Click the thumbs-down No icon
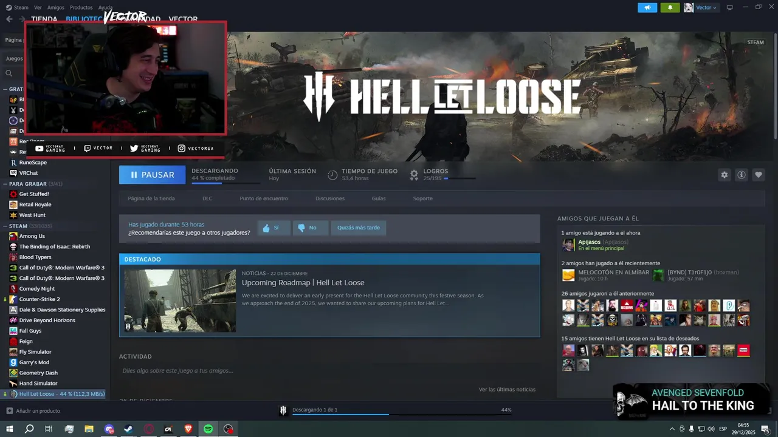The image size is (778, 437). 301,228
